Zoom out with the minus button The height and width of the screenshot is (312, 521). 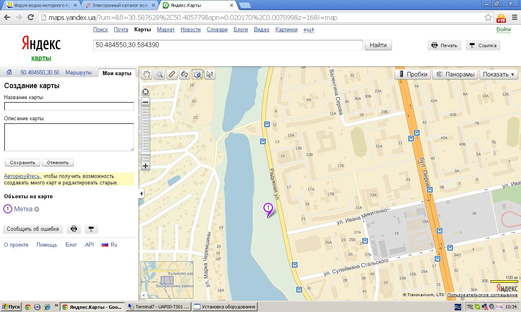coord(145,102)
